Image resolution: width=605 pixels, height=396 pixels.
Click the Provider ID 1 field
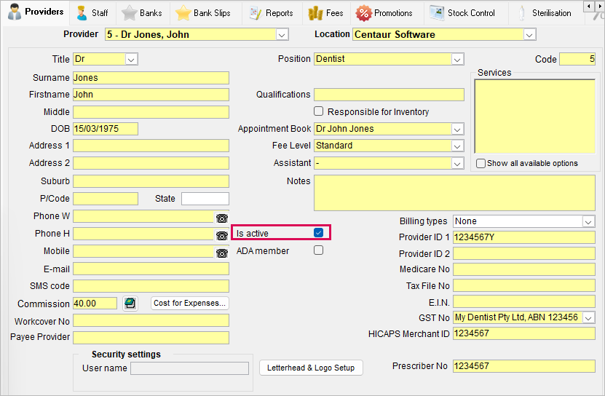523,237
